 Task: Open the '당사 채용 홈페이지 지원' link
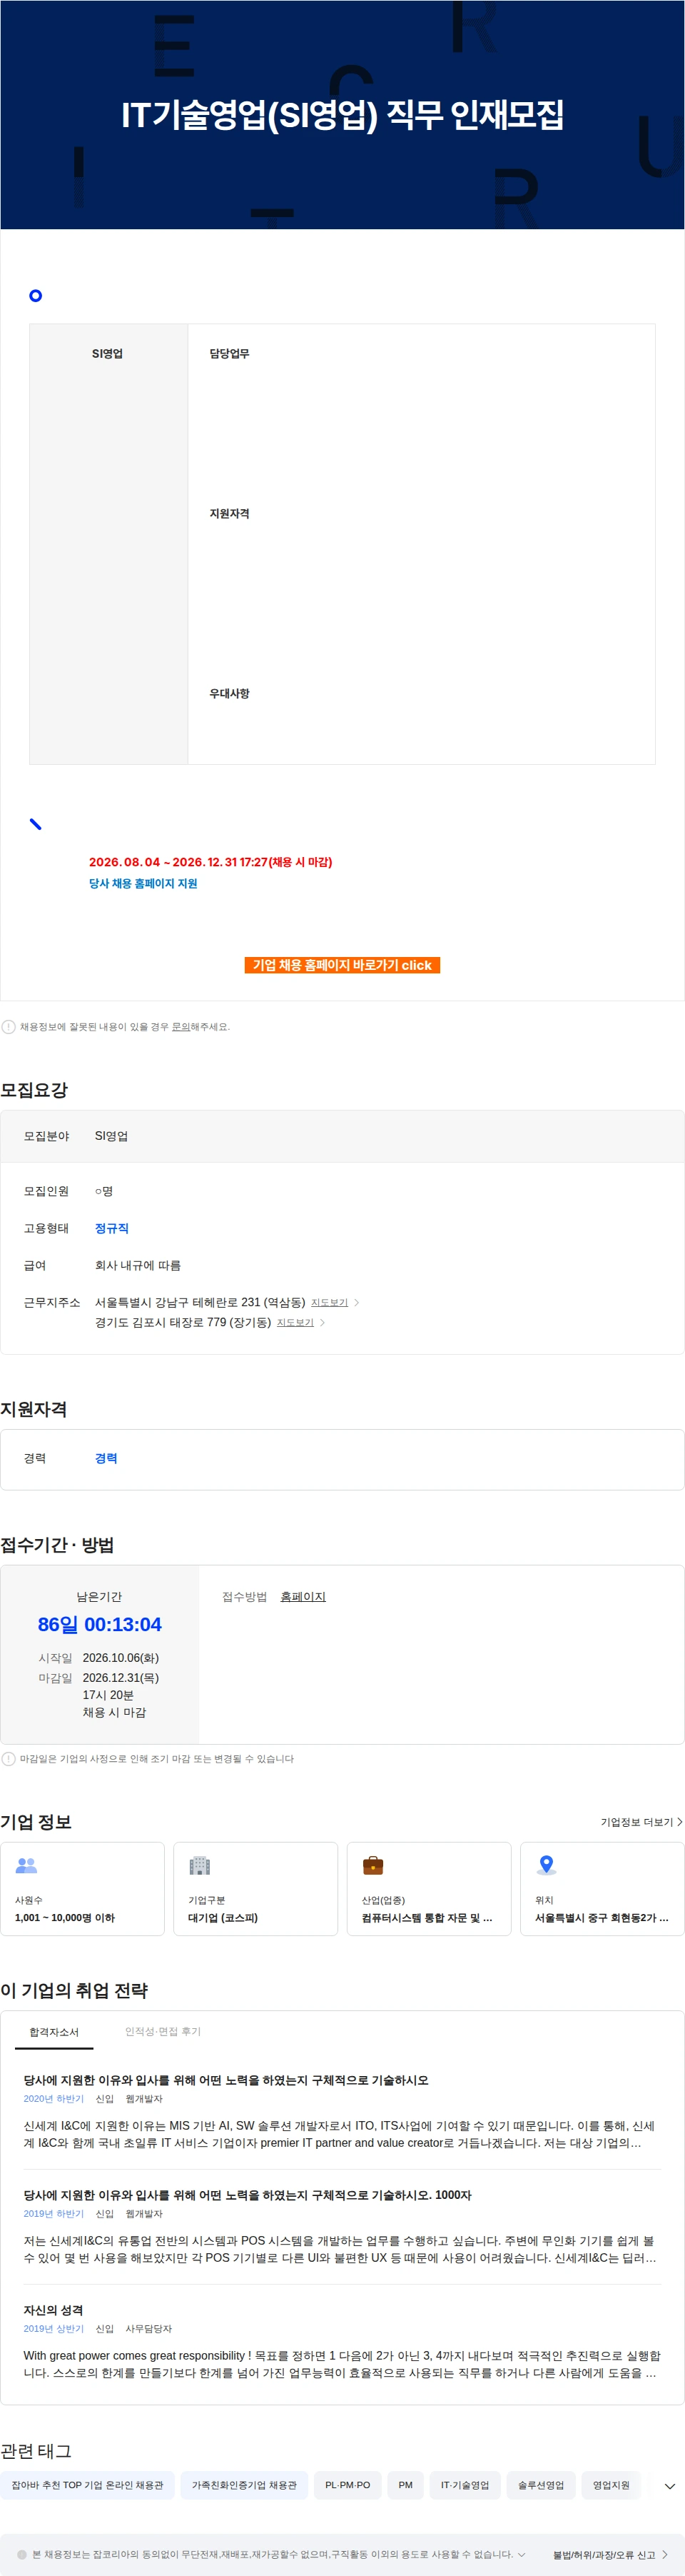143,883
